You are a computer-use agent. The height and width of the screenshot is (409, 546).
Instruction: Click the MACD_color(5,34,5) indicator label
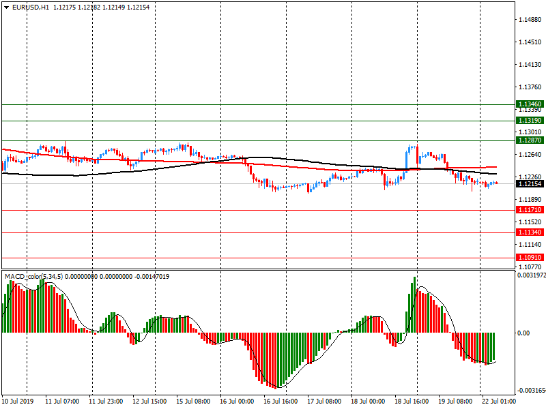tap(34, 277)
